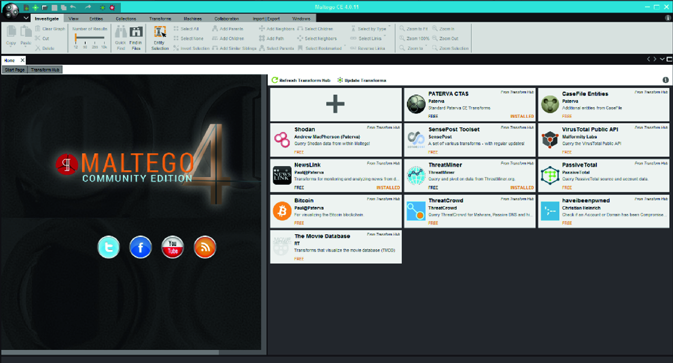Open the document tab list dropdown arrow

tap(662, 59)
